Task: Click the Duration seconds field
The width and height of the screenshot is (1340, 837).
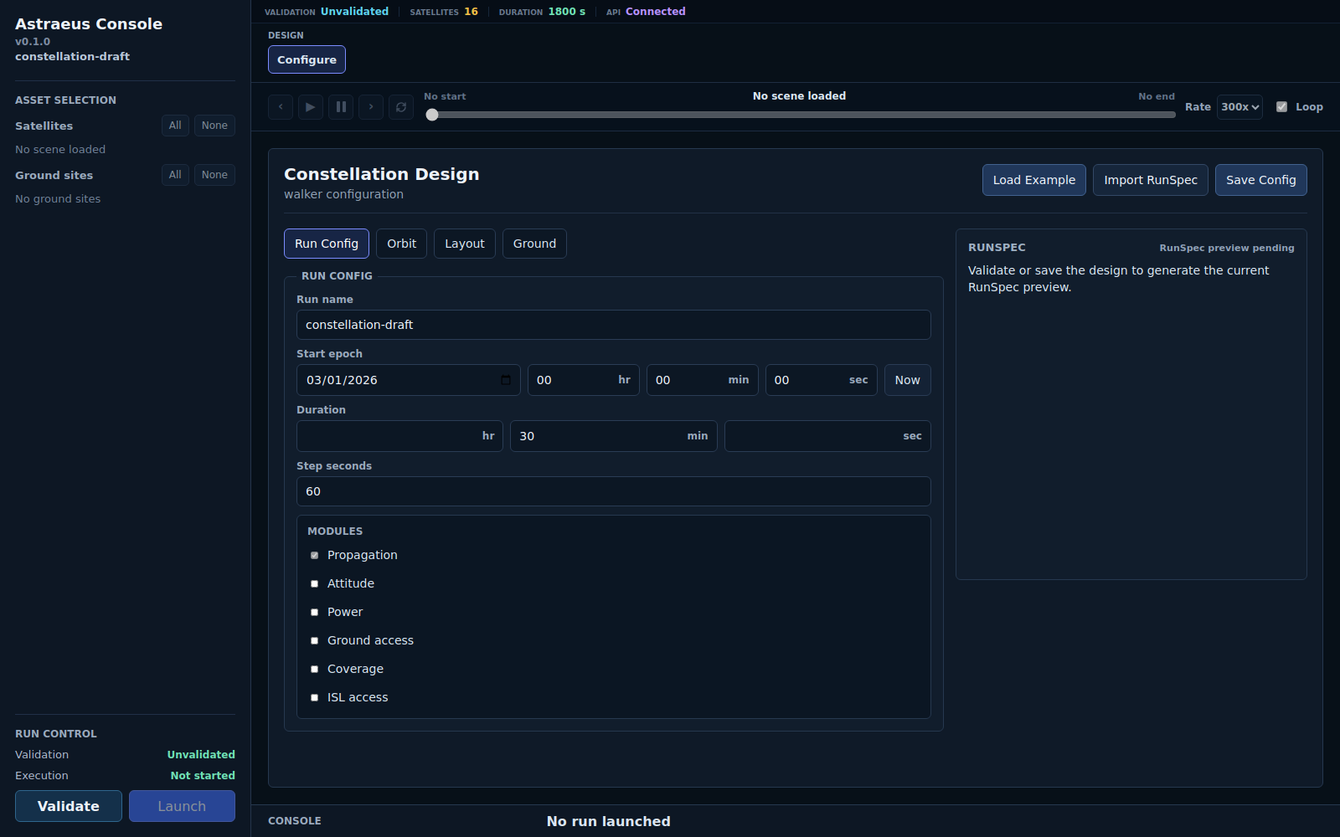Action: [827, 436]
